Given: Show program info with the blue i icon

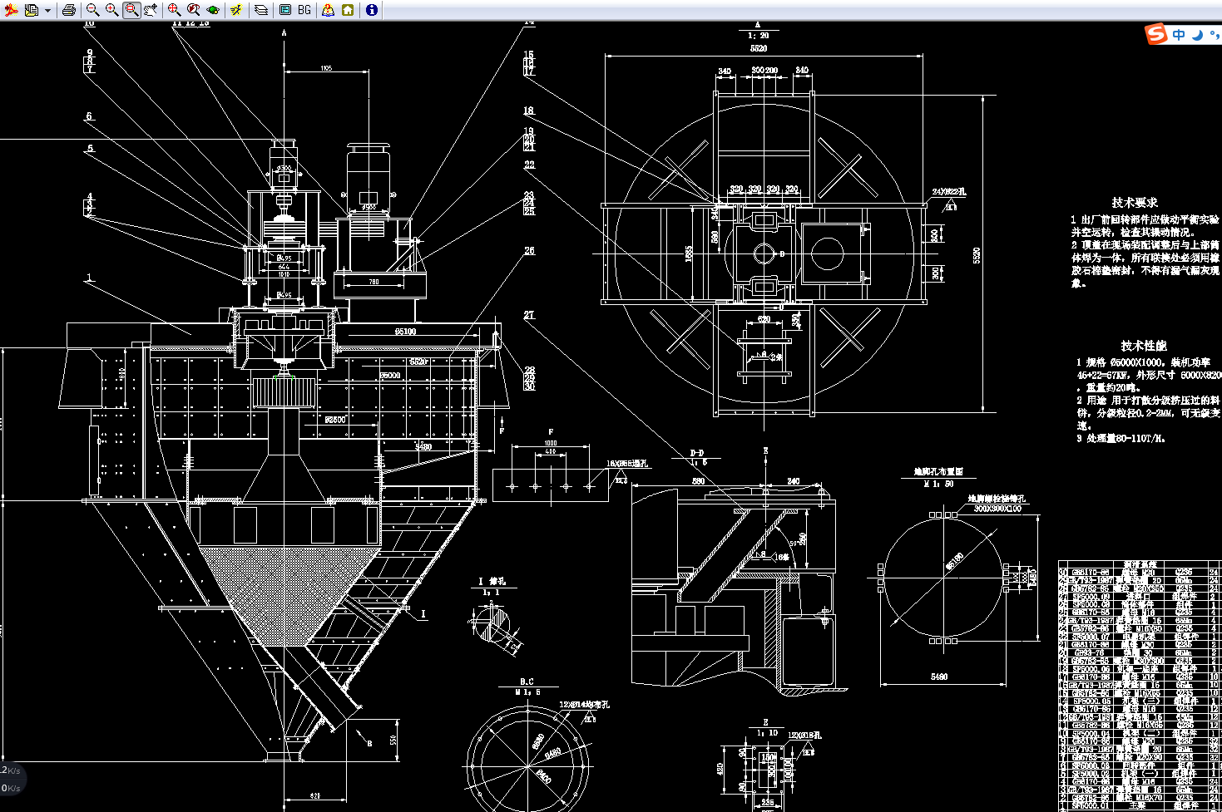Looking at the screenshot, I should (x=372, y=10).
